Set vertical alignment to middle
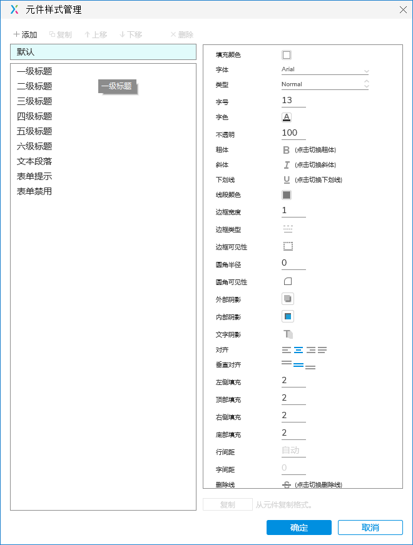Viewport: 413px width, 545px height. point(298,365)
